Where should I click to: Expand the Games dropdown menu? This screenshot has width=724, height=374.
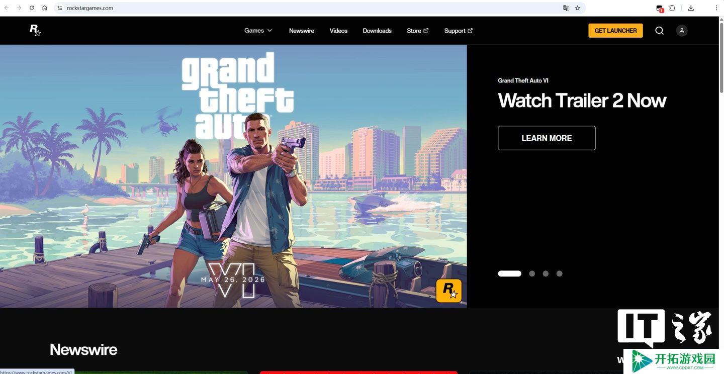[258, 31]
